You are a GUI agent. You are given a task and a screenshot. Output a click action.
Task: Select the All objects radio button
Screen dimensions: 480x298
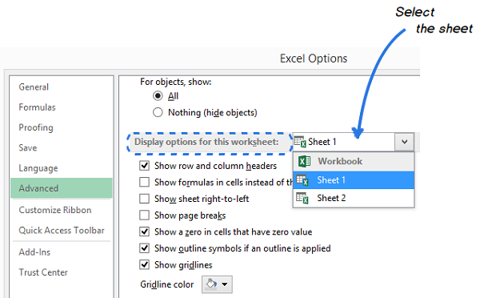[x=158, y=96]
